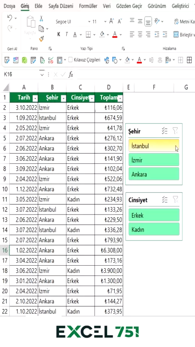The width and height of the screenshot is (195, 347).
Task: Switch to the Ekle ribbon tab
Action: pos(39,6)
